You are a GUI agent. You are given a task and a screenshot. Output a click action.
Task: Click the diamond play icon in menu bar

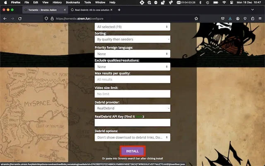point(142,2)
